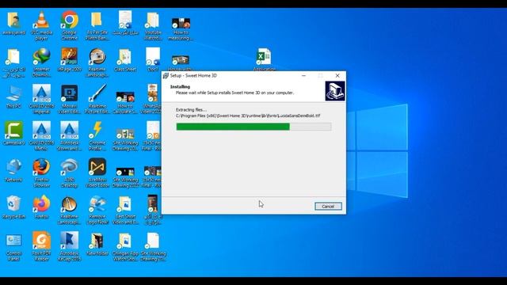Cancel the Sweet Home 3D installation
Screen dimensions: 507x285
coord(328,206)
